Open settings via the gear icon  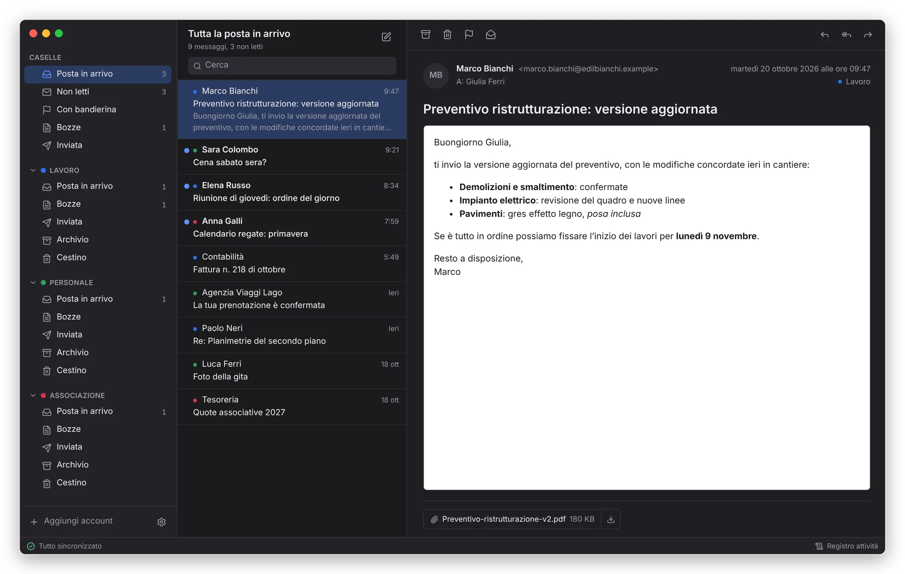[x=162, y=522]
